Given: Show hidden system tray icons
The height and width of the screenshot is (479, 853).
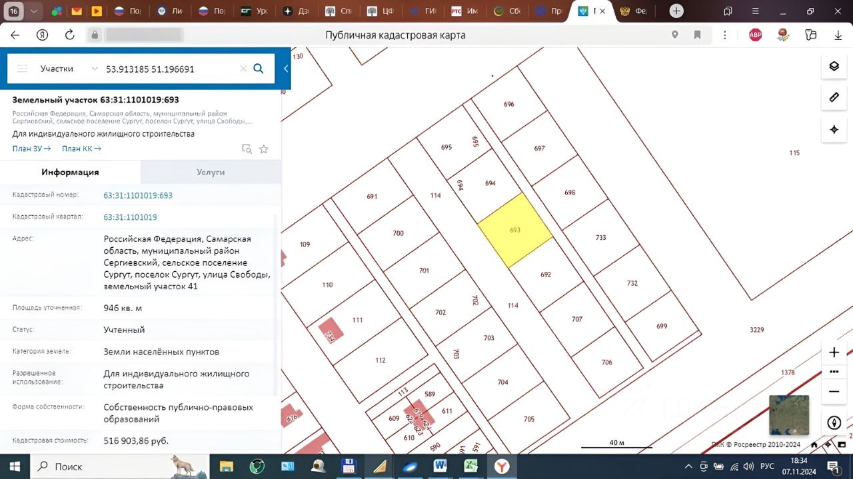Looking at the screenshot, I should pos(689,466).
